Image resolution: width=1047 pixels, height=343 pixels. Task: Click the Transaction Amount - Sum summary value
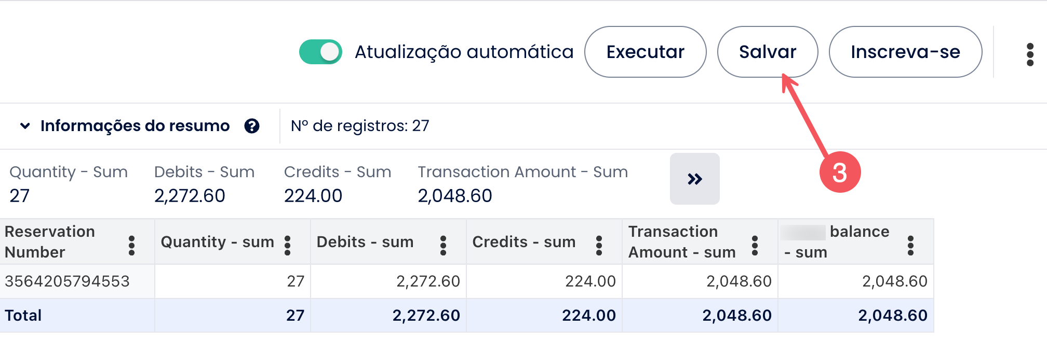coord(454,196)
